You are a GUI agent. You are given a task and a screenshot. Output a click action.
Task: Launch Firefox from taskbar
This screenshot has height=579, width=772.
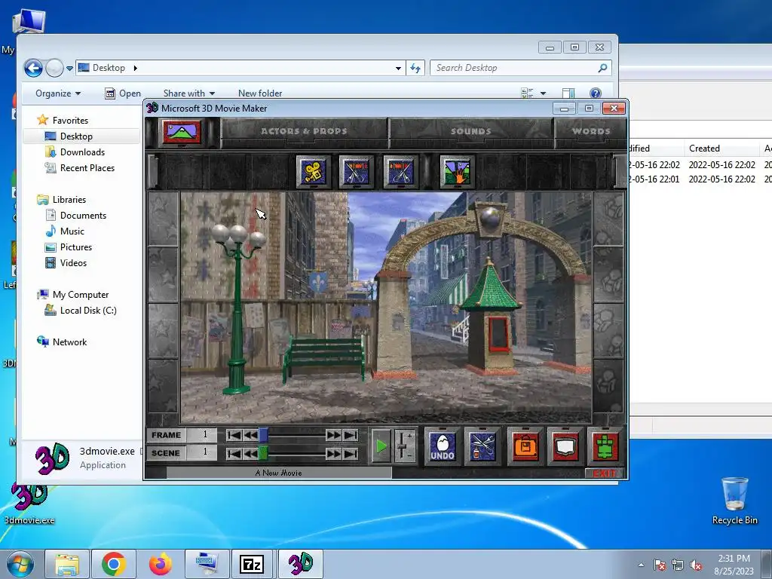point(161,564)
